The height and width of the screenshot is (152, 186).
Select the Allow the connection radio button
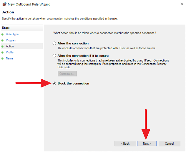54,43
